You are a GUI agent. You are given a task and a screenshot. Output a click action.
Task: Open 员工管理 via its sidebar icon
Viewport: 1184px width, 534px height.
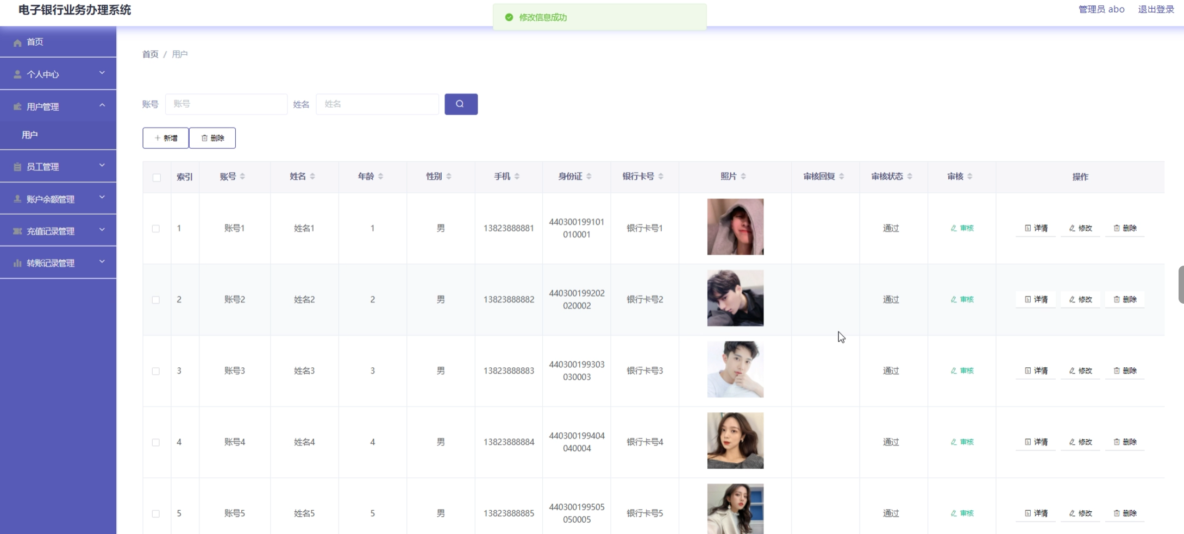(16, 166)
